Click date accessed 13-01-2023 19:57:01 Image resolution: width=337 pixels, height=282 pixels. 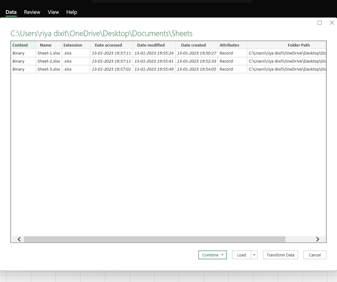tap(112, 69)
